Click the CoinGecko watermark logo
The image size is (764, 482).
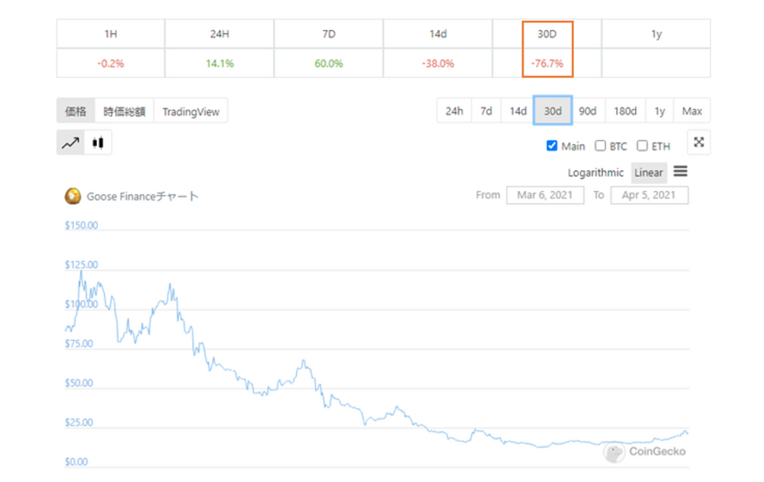tap(615, 452)
